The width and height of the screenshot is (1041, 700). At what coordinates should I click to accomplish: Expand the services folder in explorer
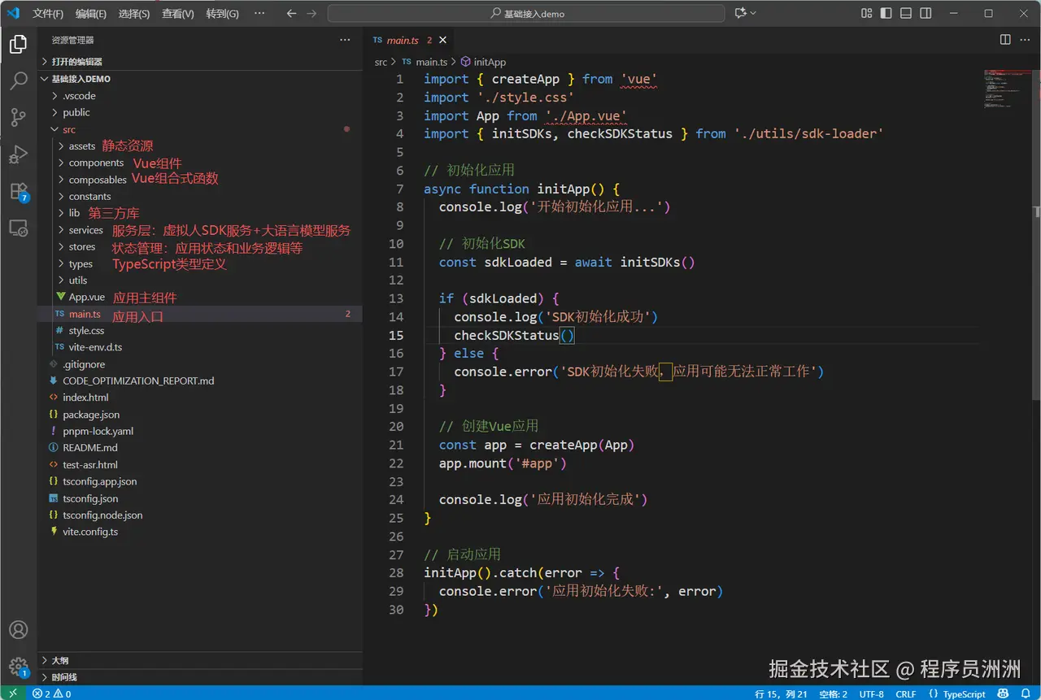pos(85,230)
